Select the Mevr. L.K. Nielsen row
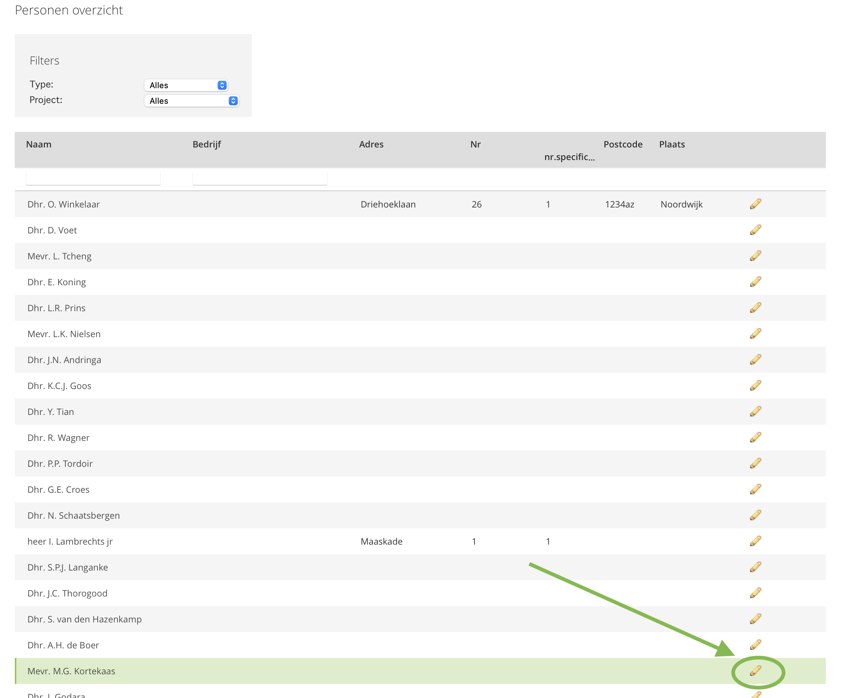The width and height of the screenshot is (848, 698). click(64, 334)
